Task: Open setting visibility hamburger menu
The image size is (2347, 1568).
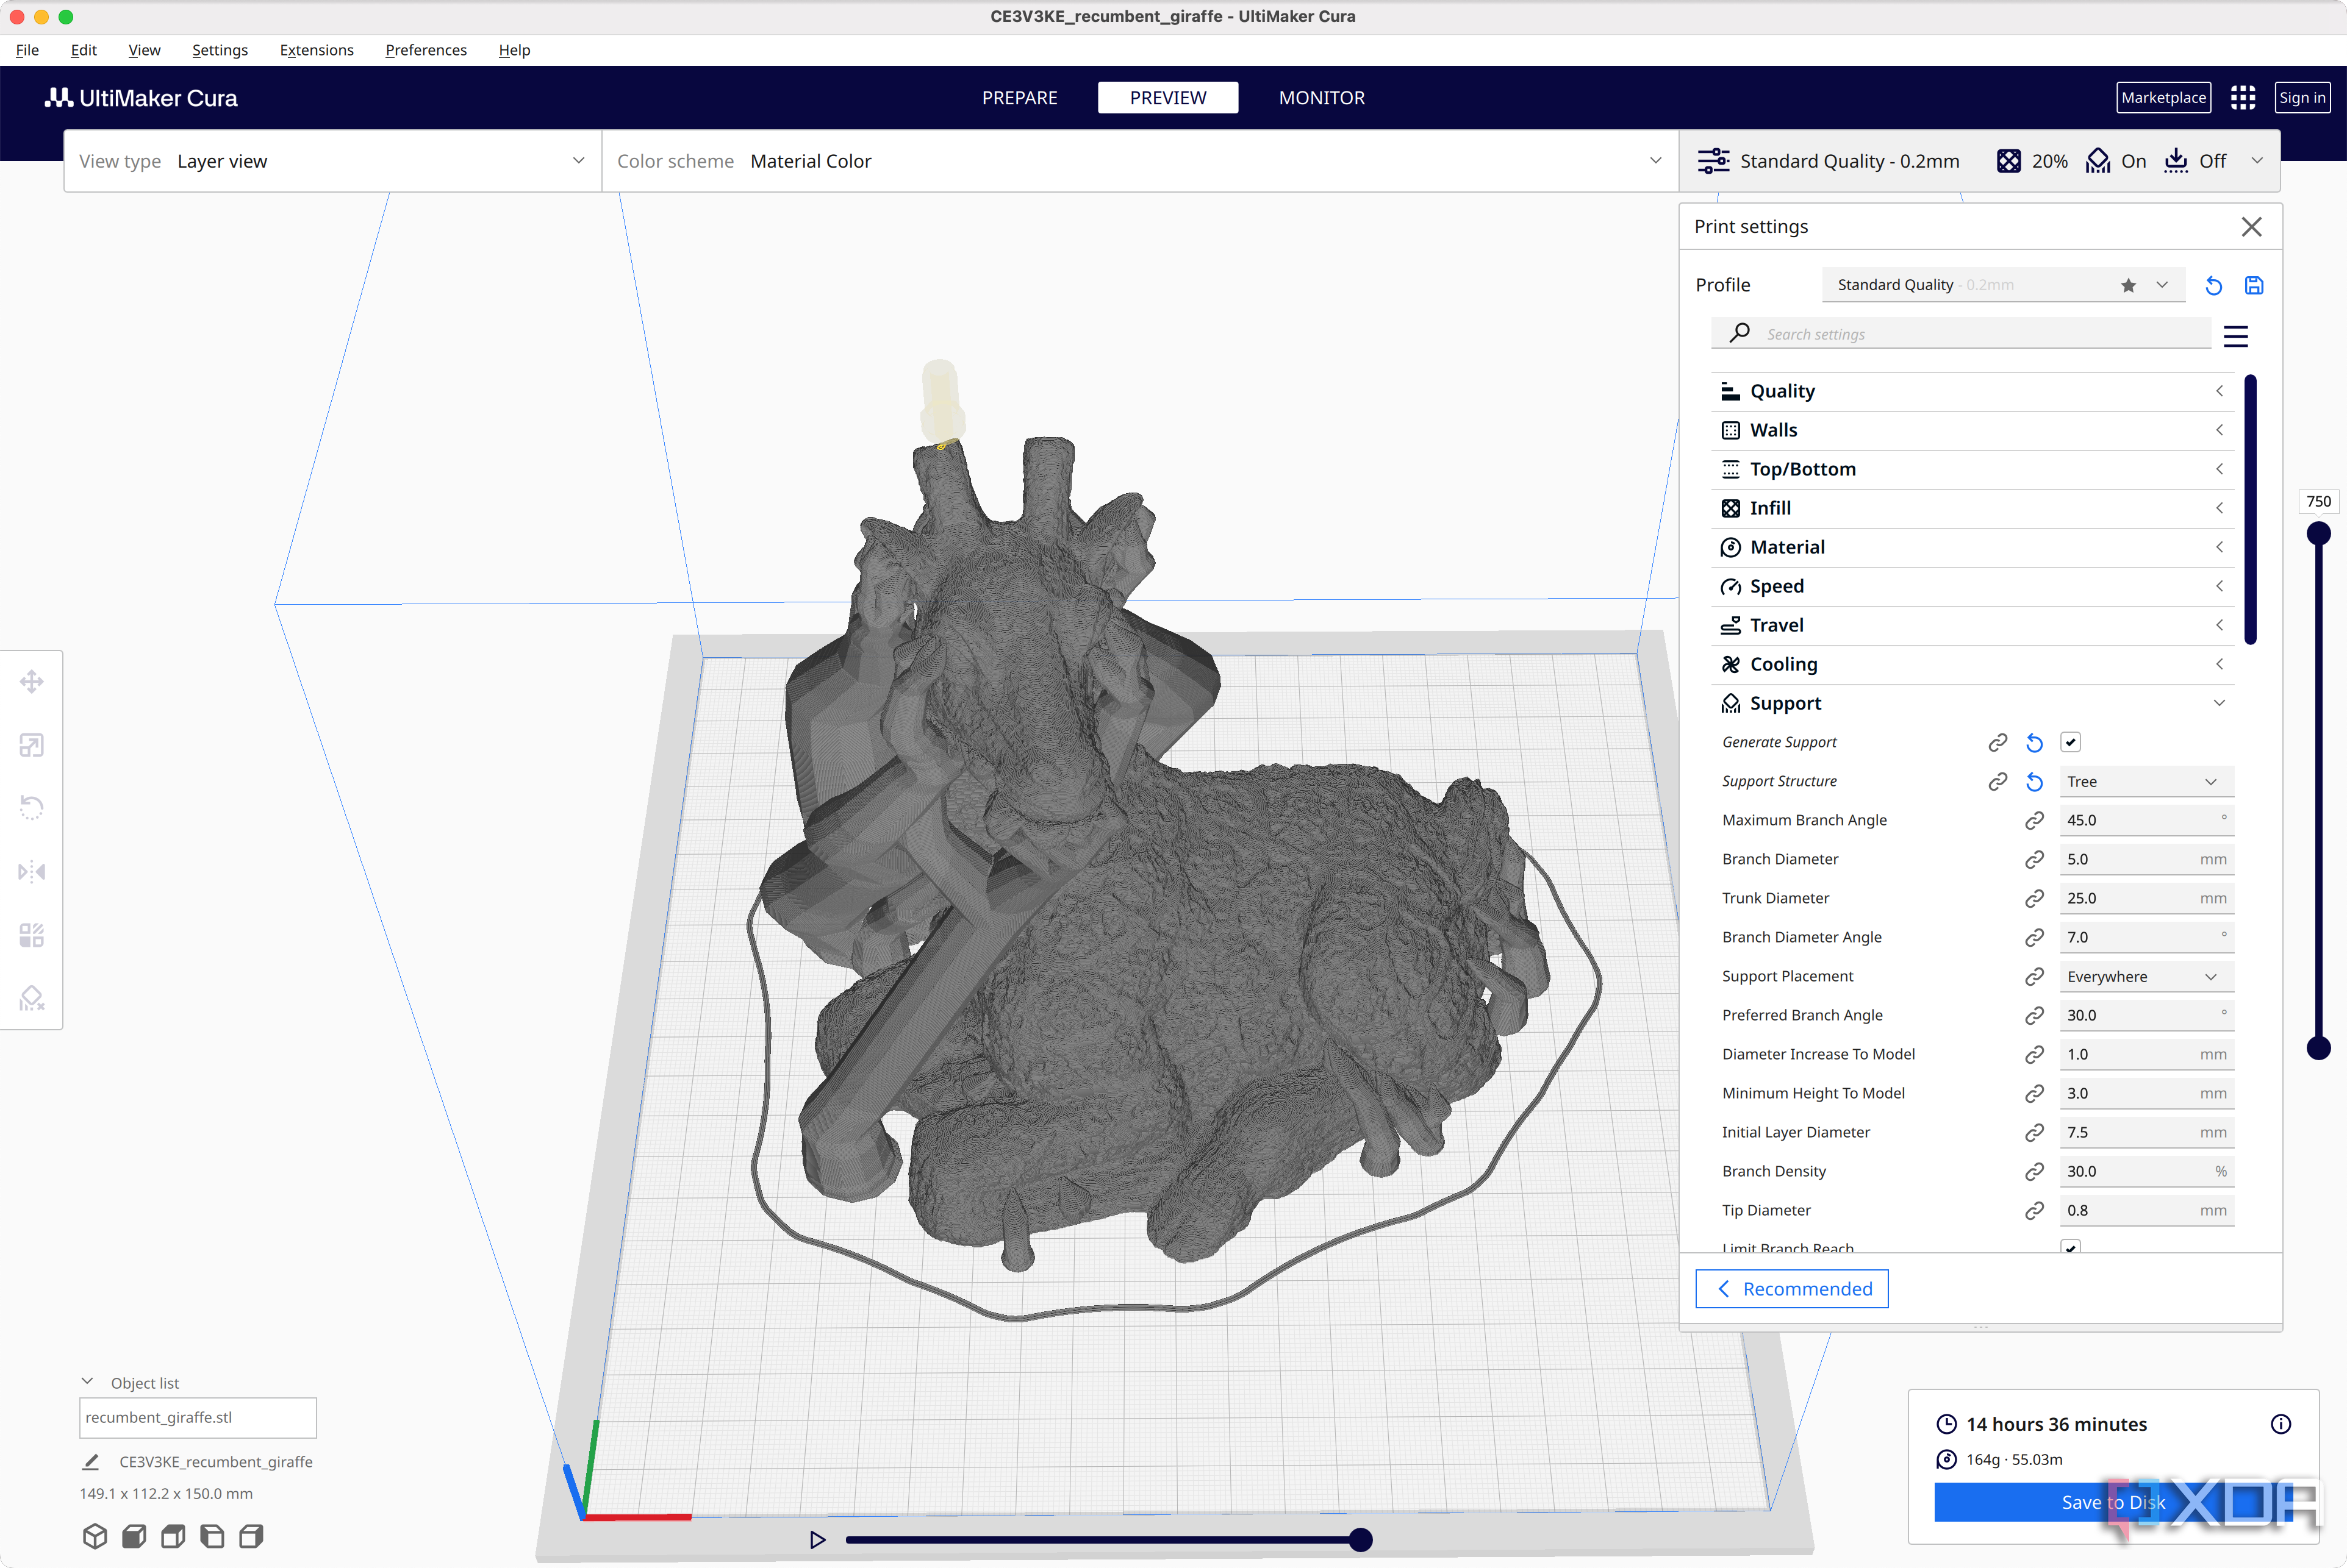Action: pyautogui.click(x=2235, y=336)
